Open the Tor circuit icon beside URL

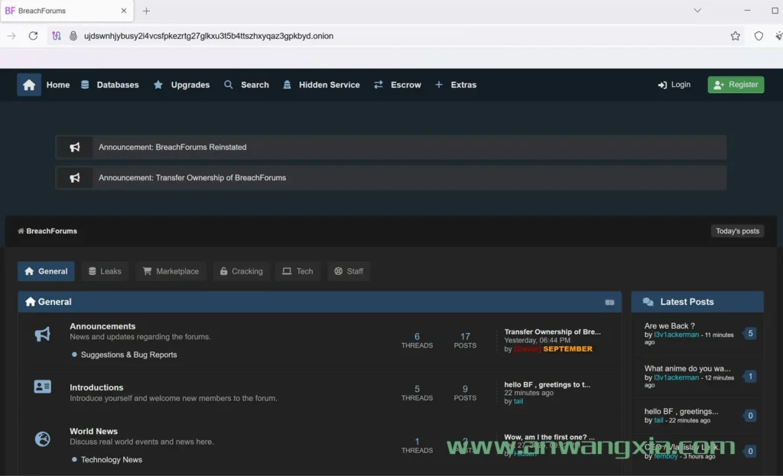57,36
